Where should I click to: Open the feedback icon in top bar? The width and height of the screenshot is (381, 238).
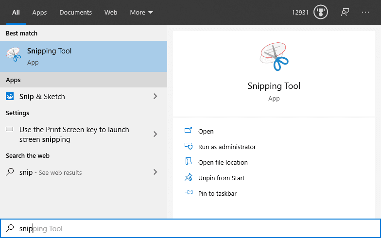tap(345, 13)
